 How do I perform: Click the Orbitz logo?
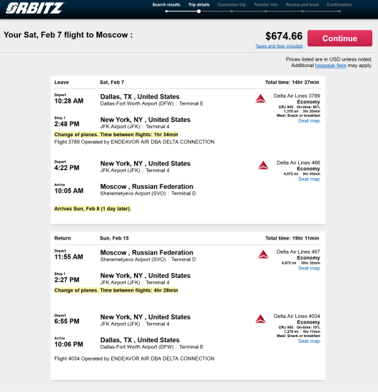35,8
